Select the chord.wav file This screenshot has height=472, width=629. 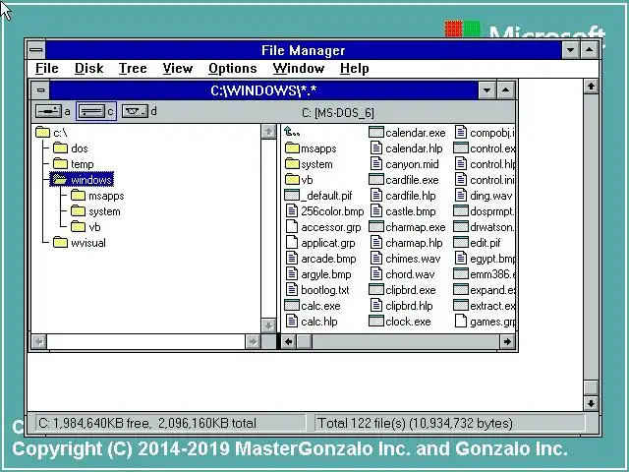pyautogui.click(x=402, y=274)
